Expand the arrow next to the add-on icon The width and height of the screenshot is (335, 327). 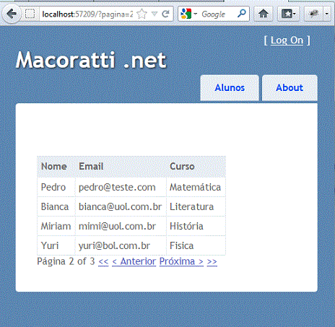(x=326, y=14)
